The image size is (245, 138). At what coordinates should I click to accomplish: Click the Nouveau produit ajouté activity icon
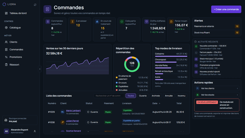click(x=196, y=72)
